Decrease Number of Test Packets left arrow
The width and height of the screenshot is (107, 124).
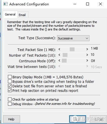click(x=59, y=55)
